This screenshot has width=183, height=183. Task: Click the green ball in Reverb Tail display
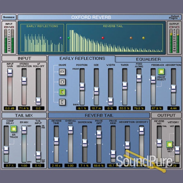pyautogui.click(x=69, y=38)
